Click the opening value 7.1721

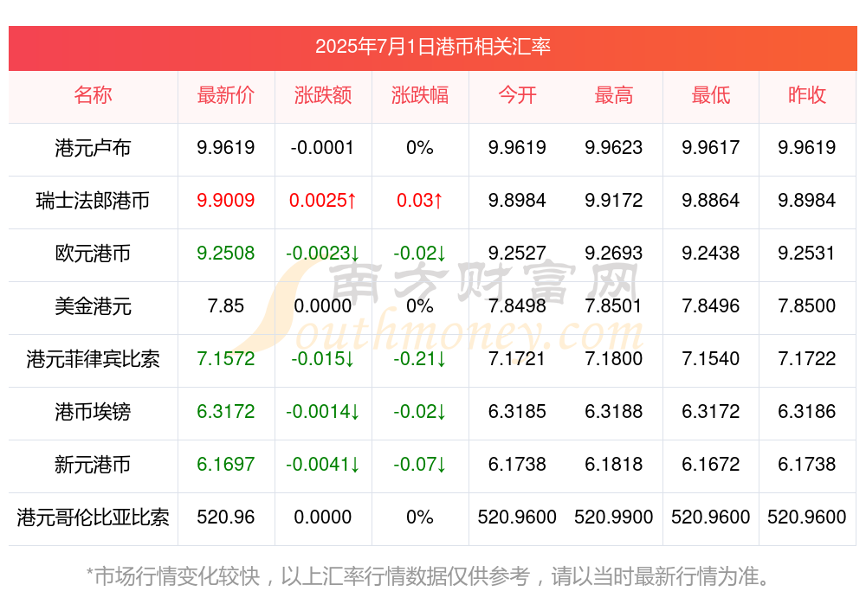517,358
